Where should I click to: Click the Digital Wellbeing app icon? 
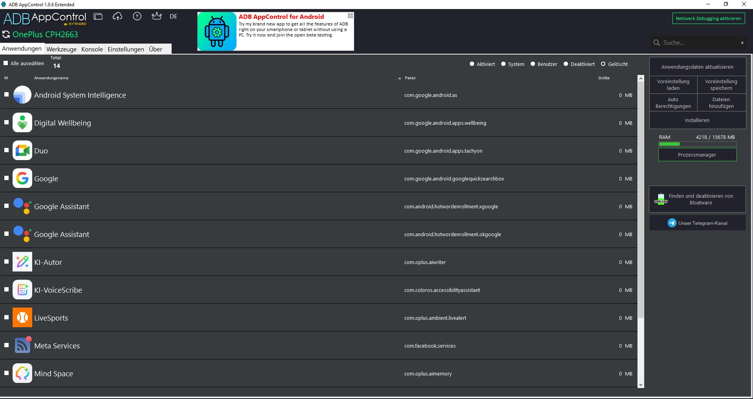[x=22, y=123]
